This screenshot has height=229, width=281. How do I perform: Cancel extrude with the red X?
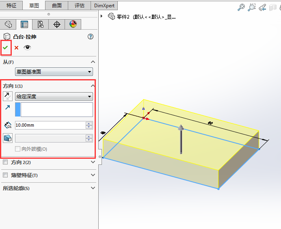pos(16,48)
